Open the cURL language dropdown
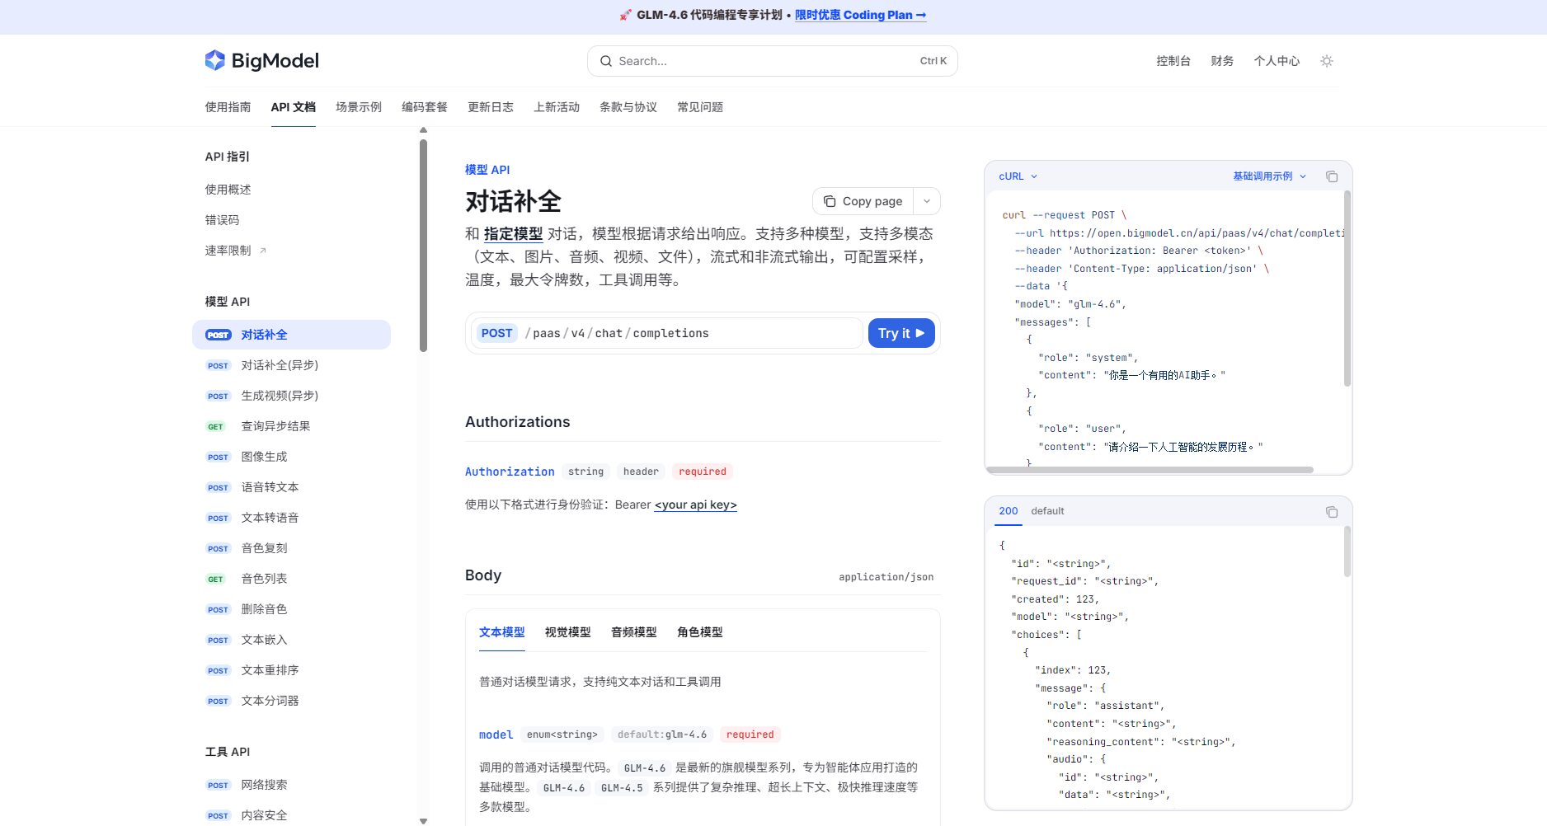Image resolution: width=1547 pixels, height=826 pixels. point(1018,176)
